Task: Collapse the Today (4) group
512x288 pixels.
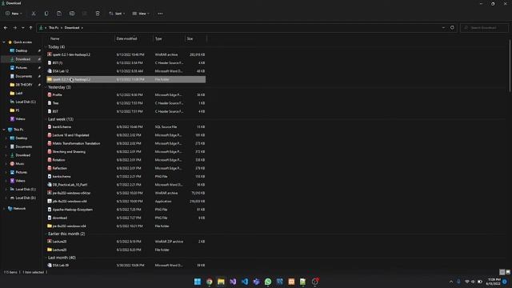Action: pyautogui.click(x=46, y=47)
